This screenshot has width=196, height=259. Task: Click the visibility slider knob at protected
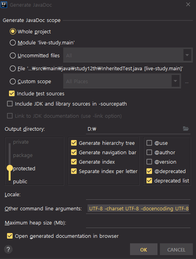pyautogui.click(x=10, y=168)
